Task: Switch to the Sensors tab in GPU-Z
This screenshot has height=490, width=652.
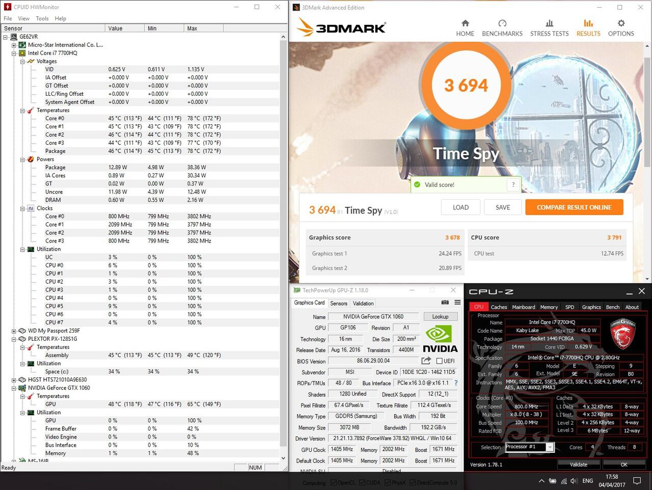Action: [339, 303]
